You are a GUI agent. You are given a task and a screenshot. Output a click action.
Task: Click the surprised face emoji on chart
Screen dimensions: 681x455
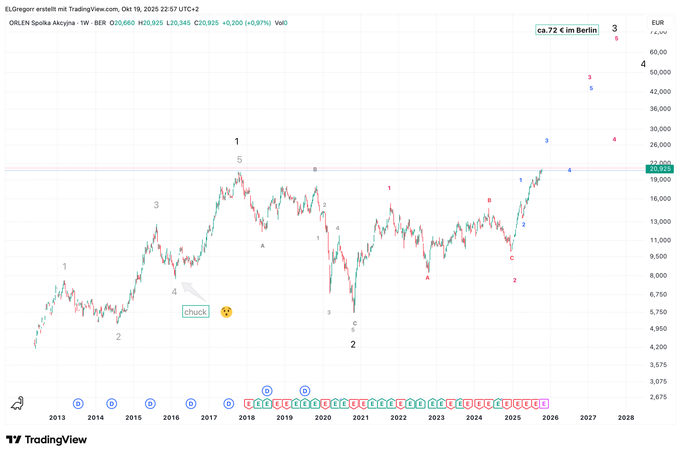[x=226, y=312]
